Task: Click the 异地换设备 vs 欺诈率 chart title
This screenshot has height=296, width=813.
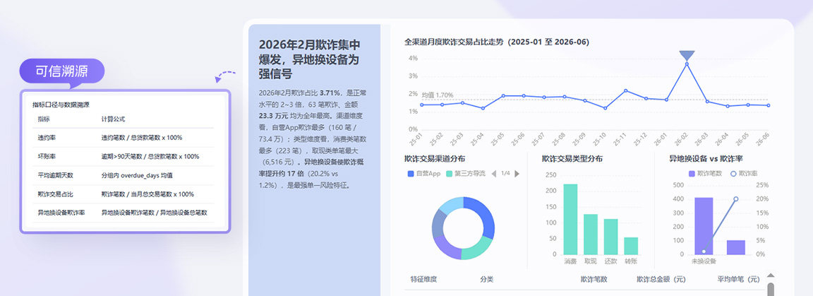Action: pos(706,158)
